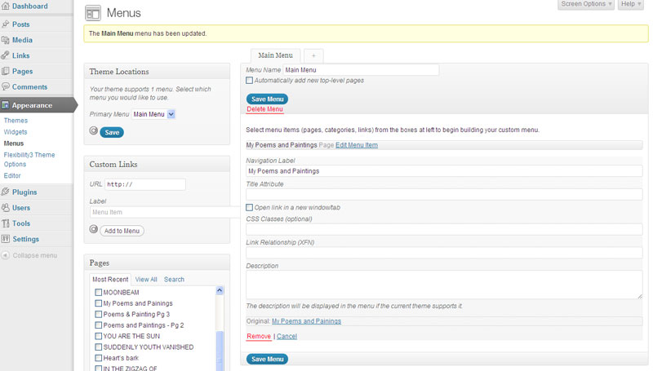Click the Posts pushpin icon in sidebar
The width and height of the screenshot is (653, 371).
(x=6, y=24)
